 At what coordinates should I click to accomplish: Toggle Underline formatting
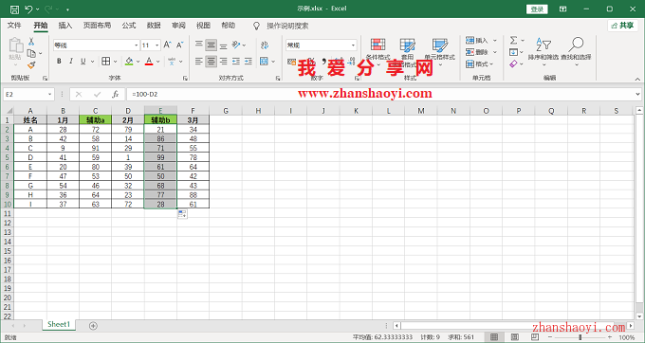point(83,62)
